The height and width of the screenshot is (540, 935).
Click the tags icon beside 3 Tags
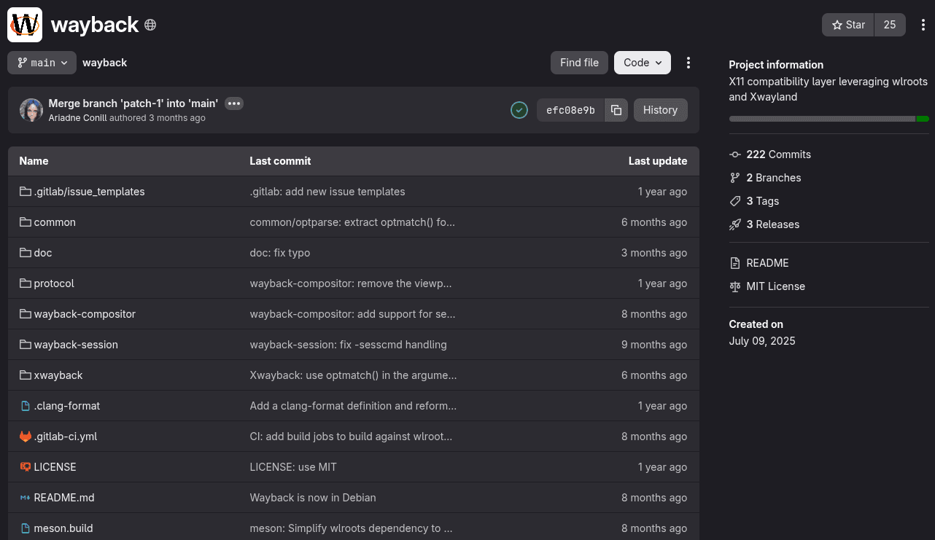tap(735, 201)
